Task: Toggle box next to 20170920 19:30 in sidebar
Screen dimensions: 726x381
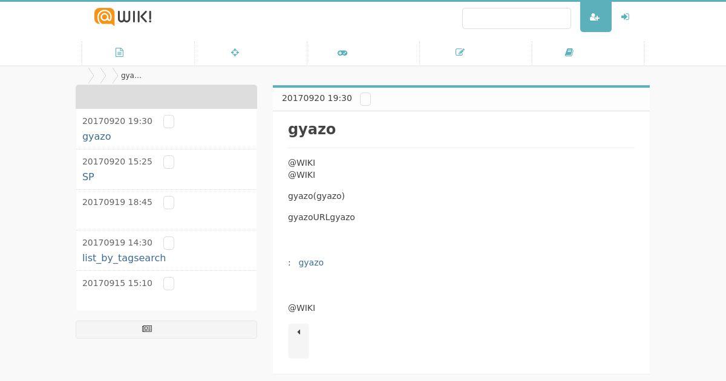Action: tap(169, 122)
